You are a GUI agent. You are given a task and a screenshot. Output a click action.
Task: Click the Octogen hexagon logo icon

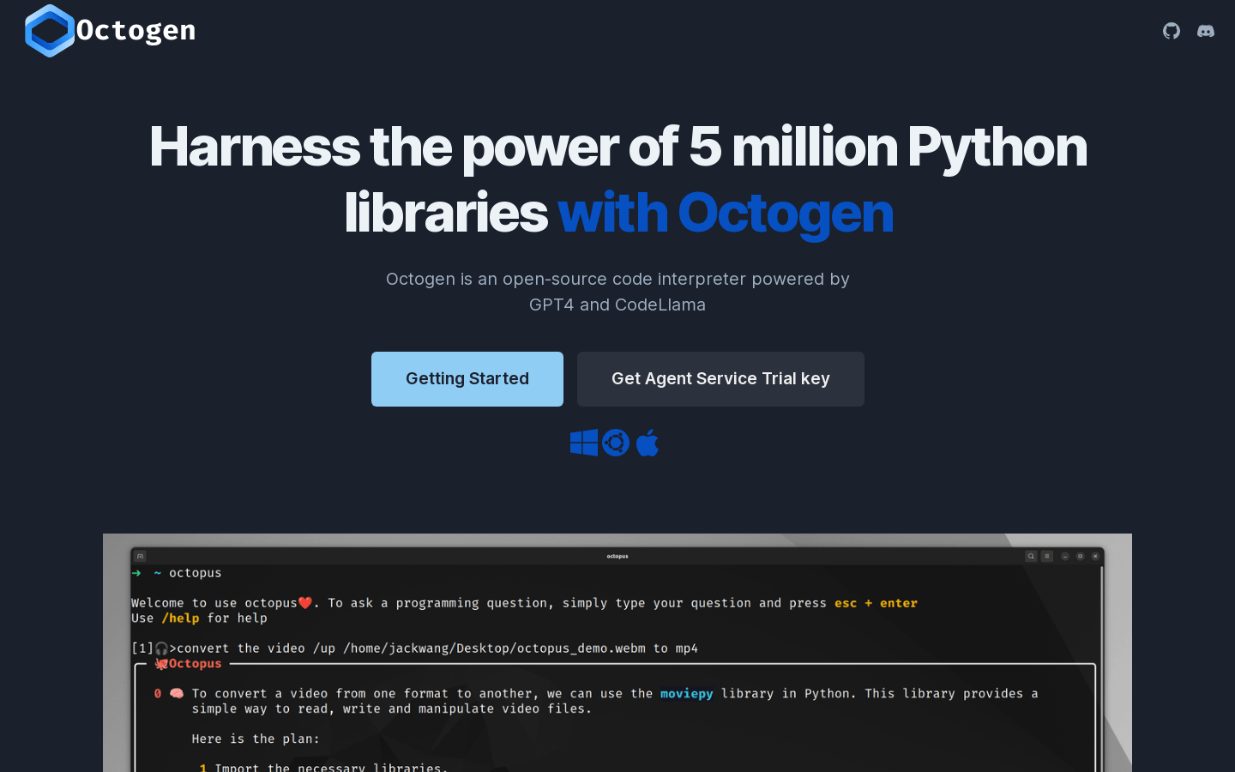point(50,31)
